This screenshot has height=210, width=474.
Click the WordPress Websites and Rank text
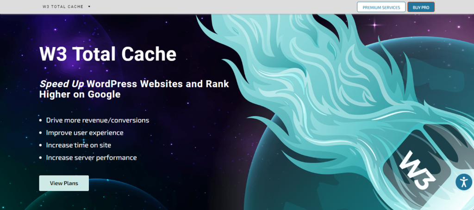point(158,84)
